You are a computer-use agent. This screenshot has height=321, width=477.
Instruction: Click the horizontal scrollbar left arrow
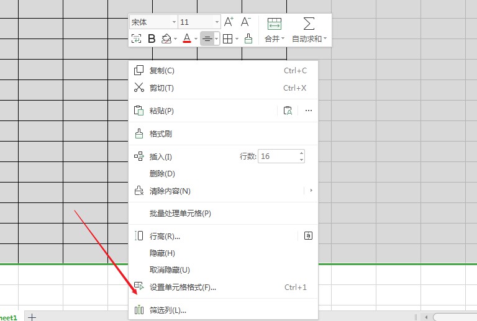tap(426, 317)
